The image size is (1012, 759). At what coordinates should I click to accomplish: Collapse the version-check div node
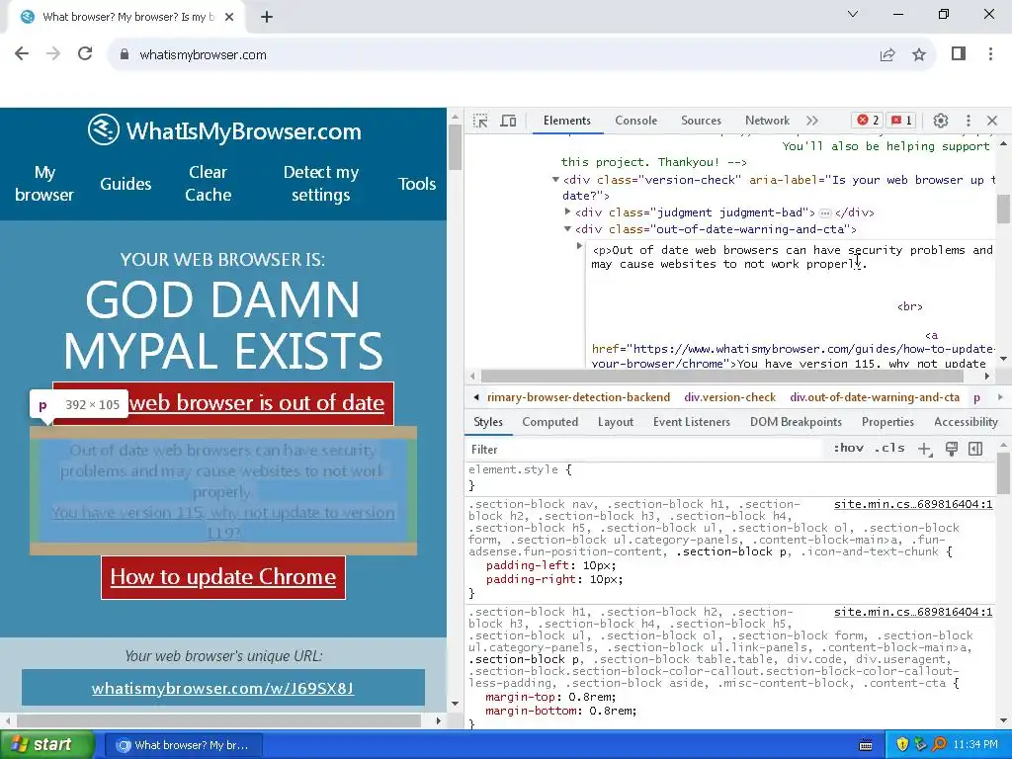point(555,180)
